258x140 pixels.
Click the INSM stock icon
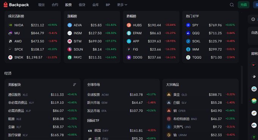(x=69, y=33)
